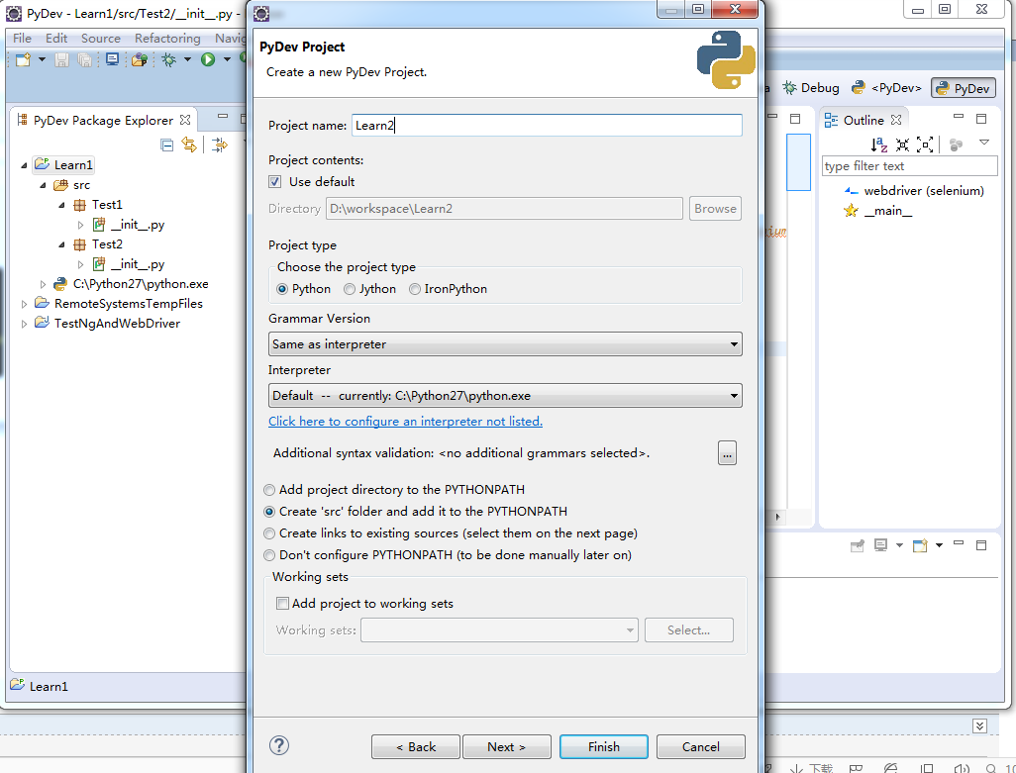1016x773 pixels.
Task: Click the display selected console icon
Action: click(x=880, y=545)
